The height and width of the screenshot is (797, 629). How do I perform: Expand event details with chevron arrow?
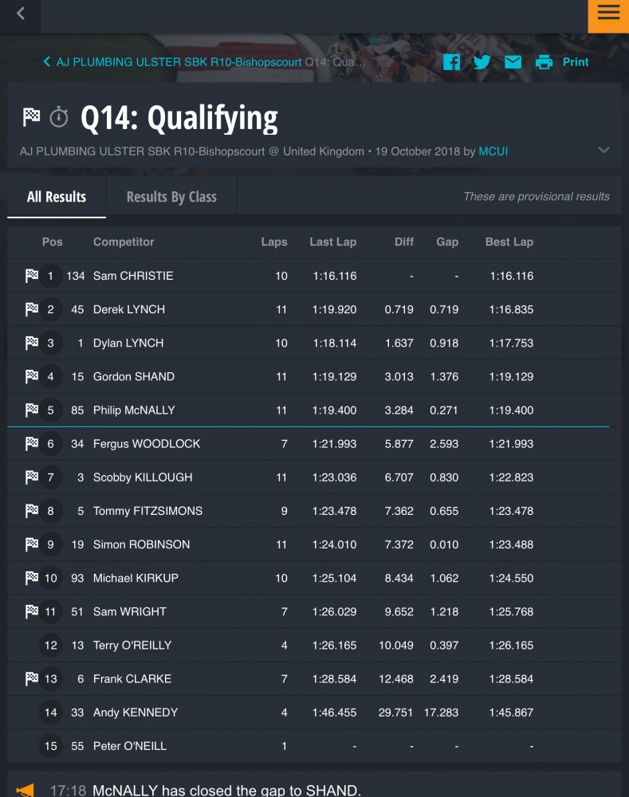[603, 150]
